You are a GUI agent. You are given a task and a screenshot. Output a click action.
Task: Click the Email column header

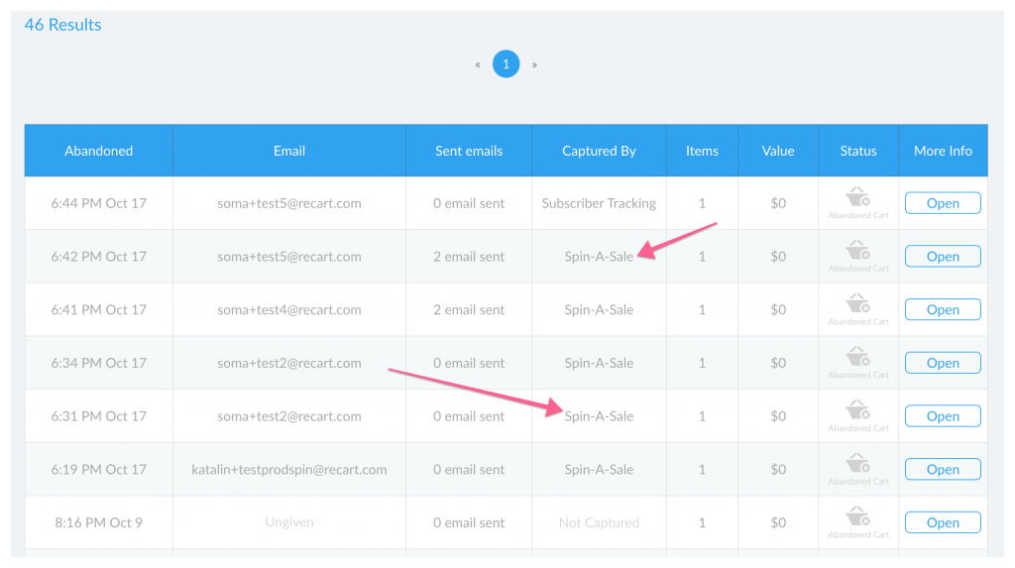click(289, 151)
